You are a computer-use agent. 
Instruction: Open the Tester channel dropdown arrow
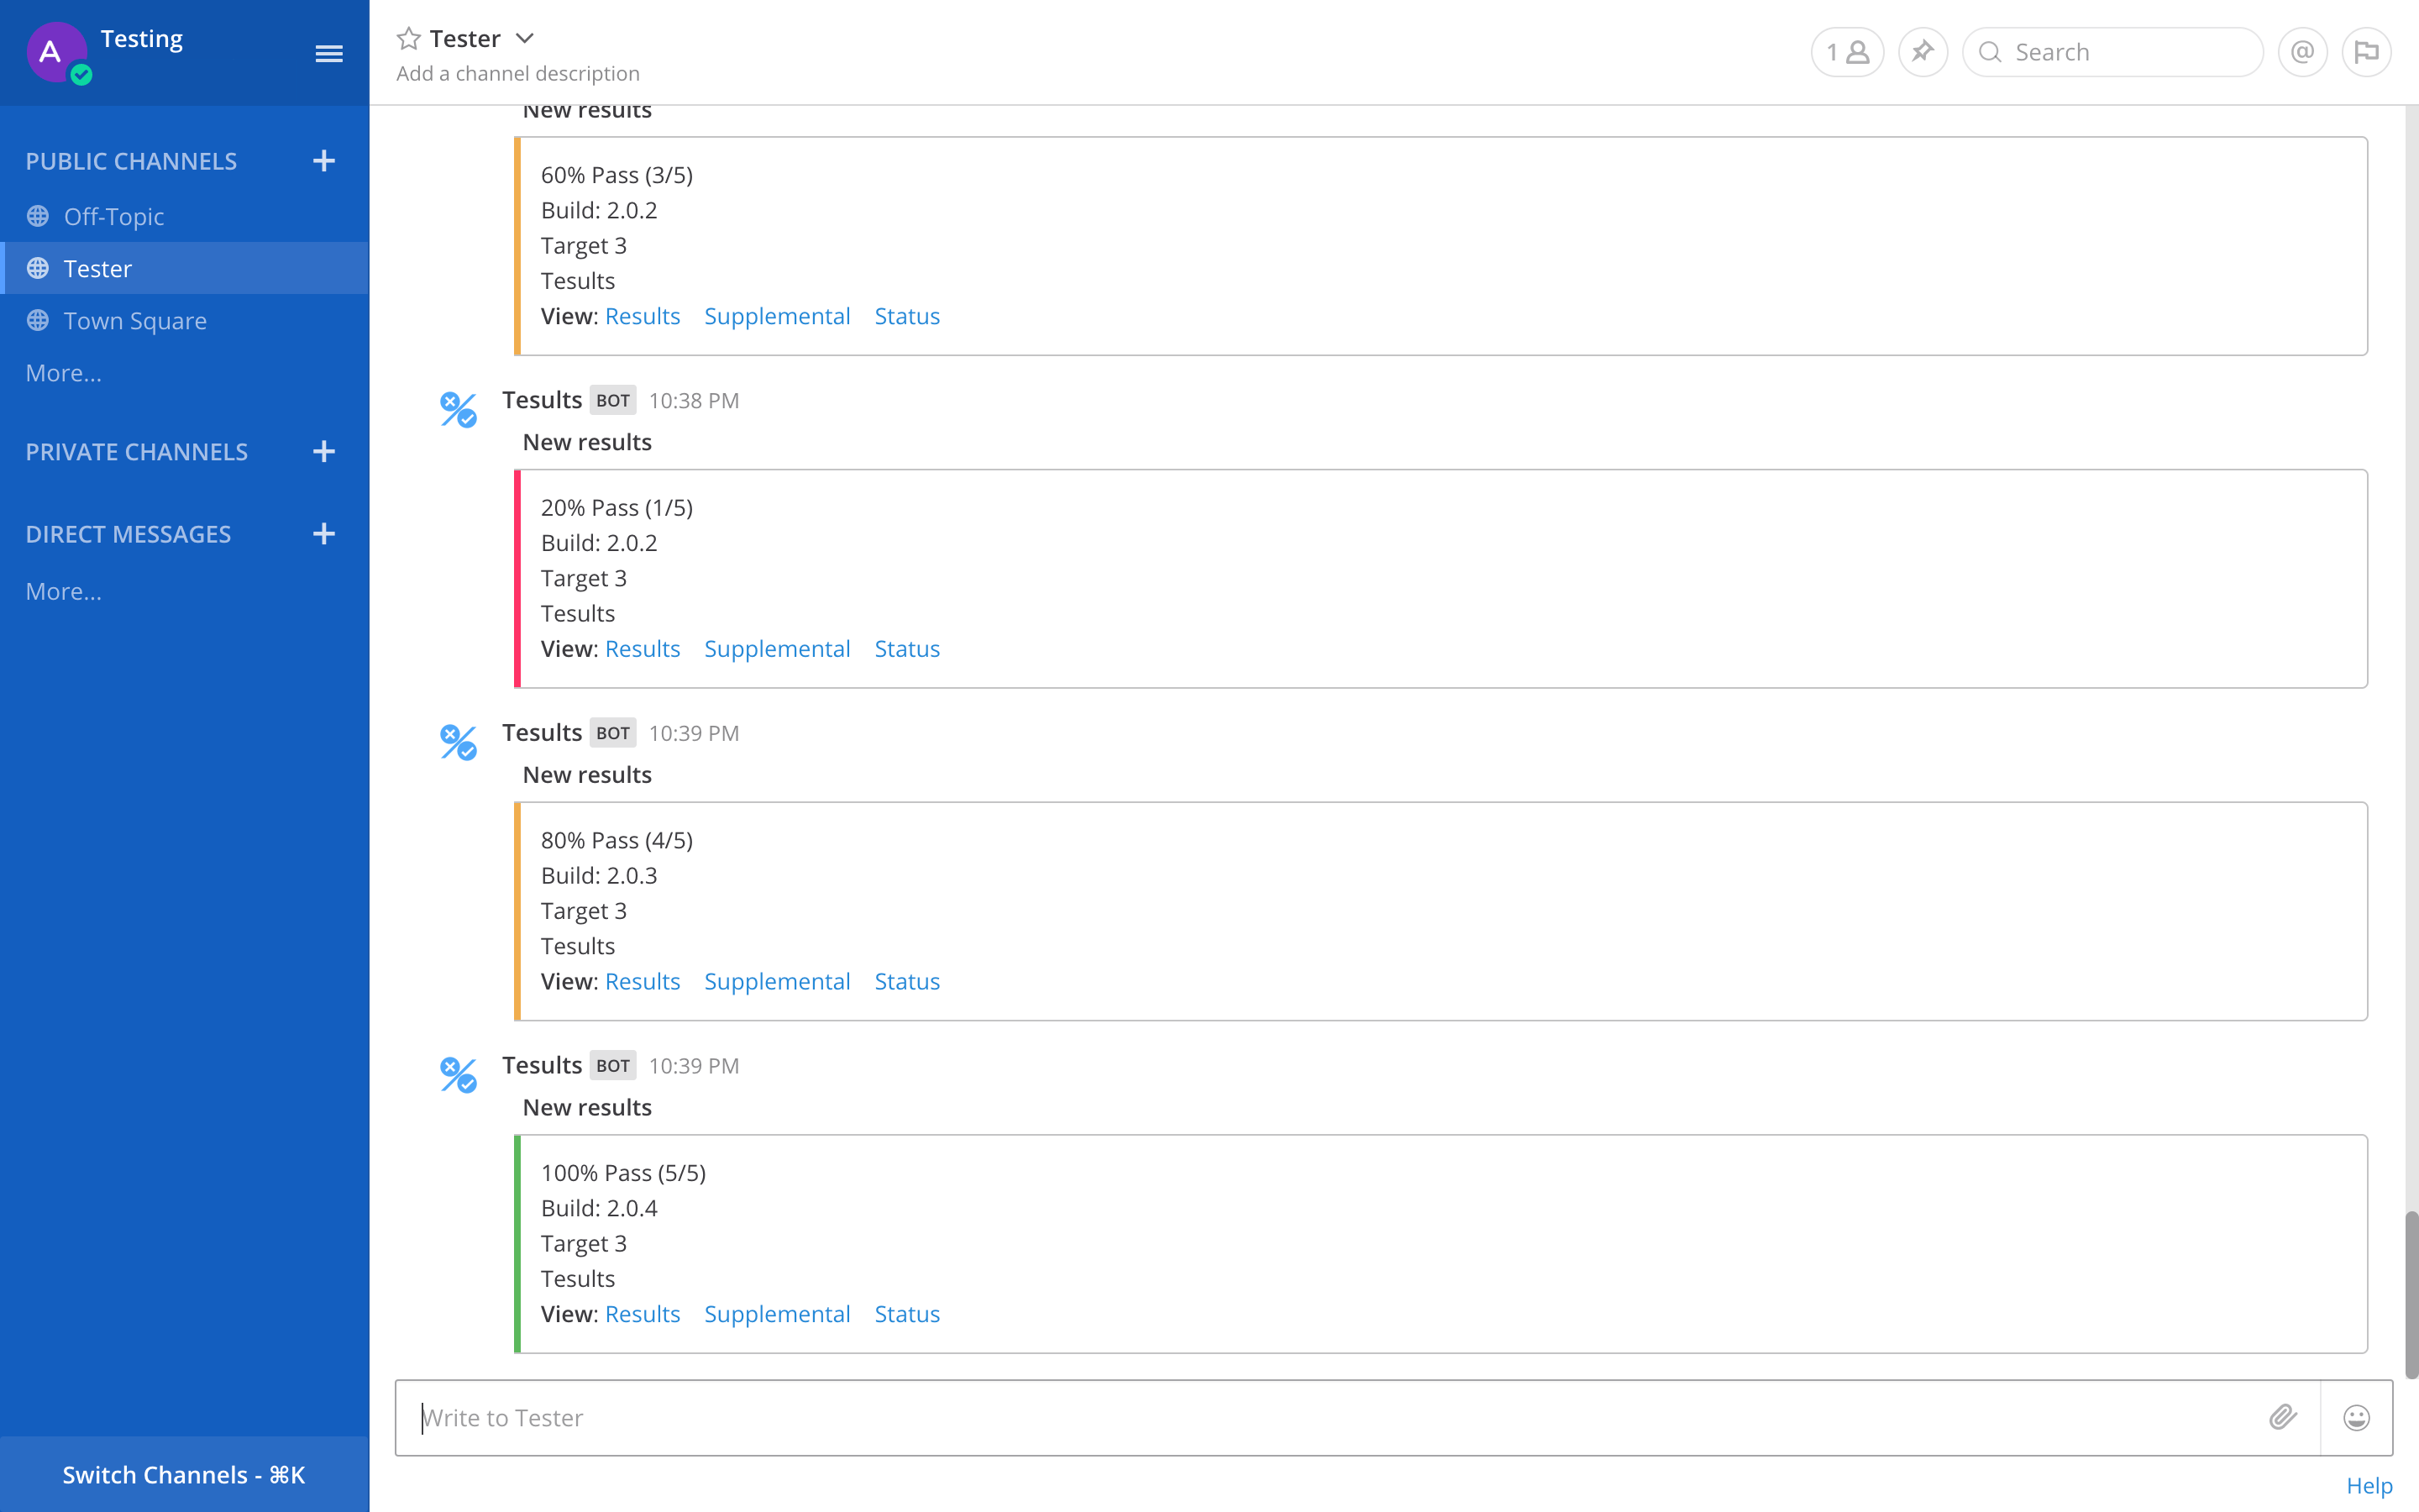click(x=524, y=37)
